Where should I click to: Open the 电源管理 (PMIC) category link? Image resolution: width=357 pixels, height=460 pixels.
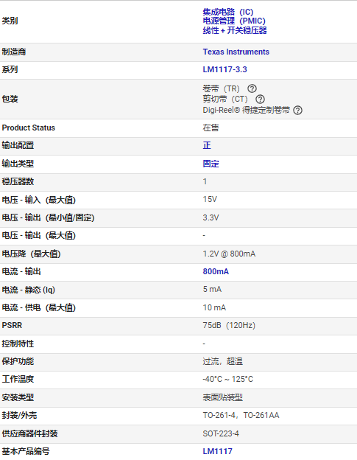pyautogui.click(x=234, y=21)
